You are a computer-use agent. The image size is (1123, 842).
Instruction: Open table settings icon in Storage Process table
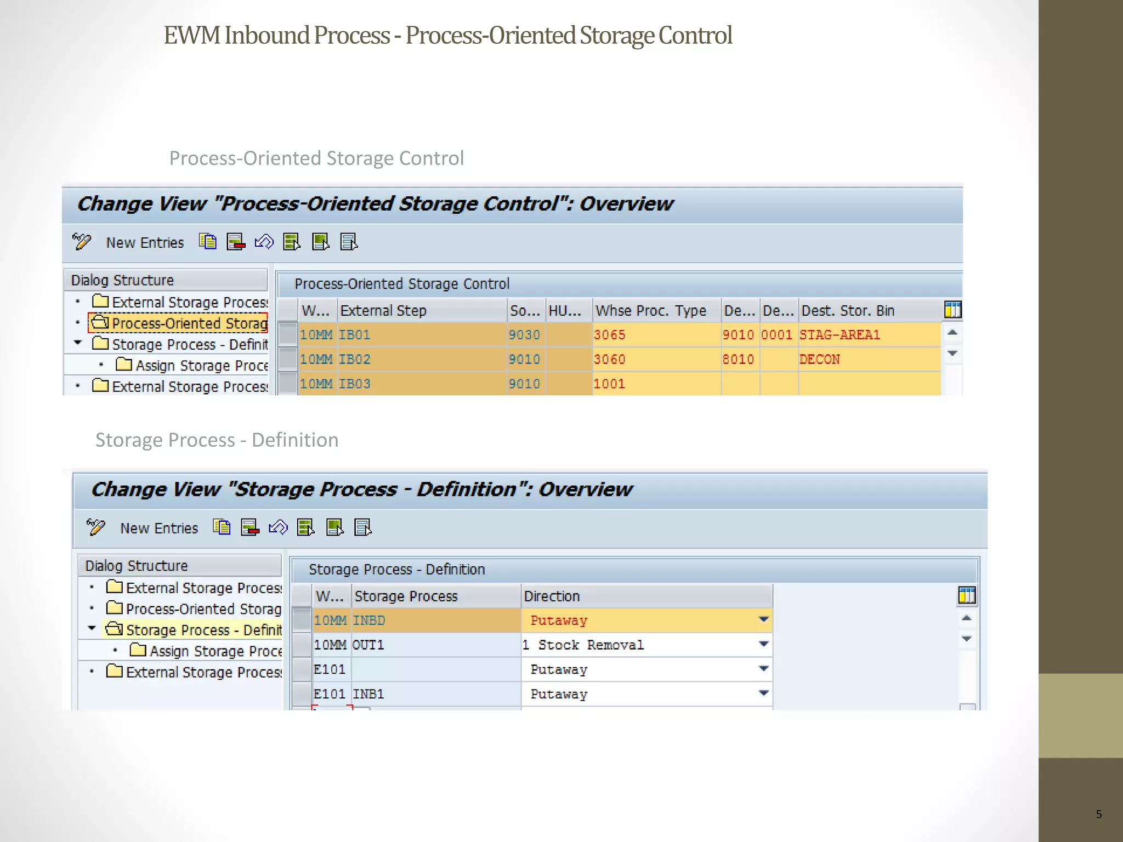pos(967,595)
